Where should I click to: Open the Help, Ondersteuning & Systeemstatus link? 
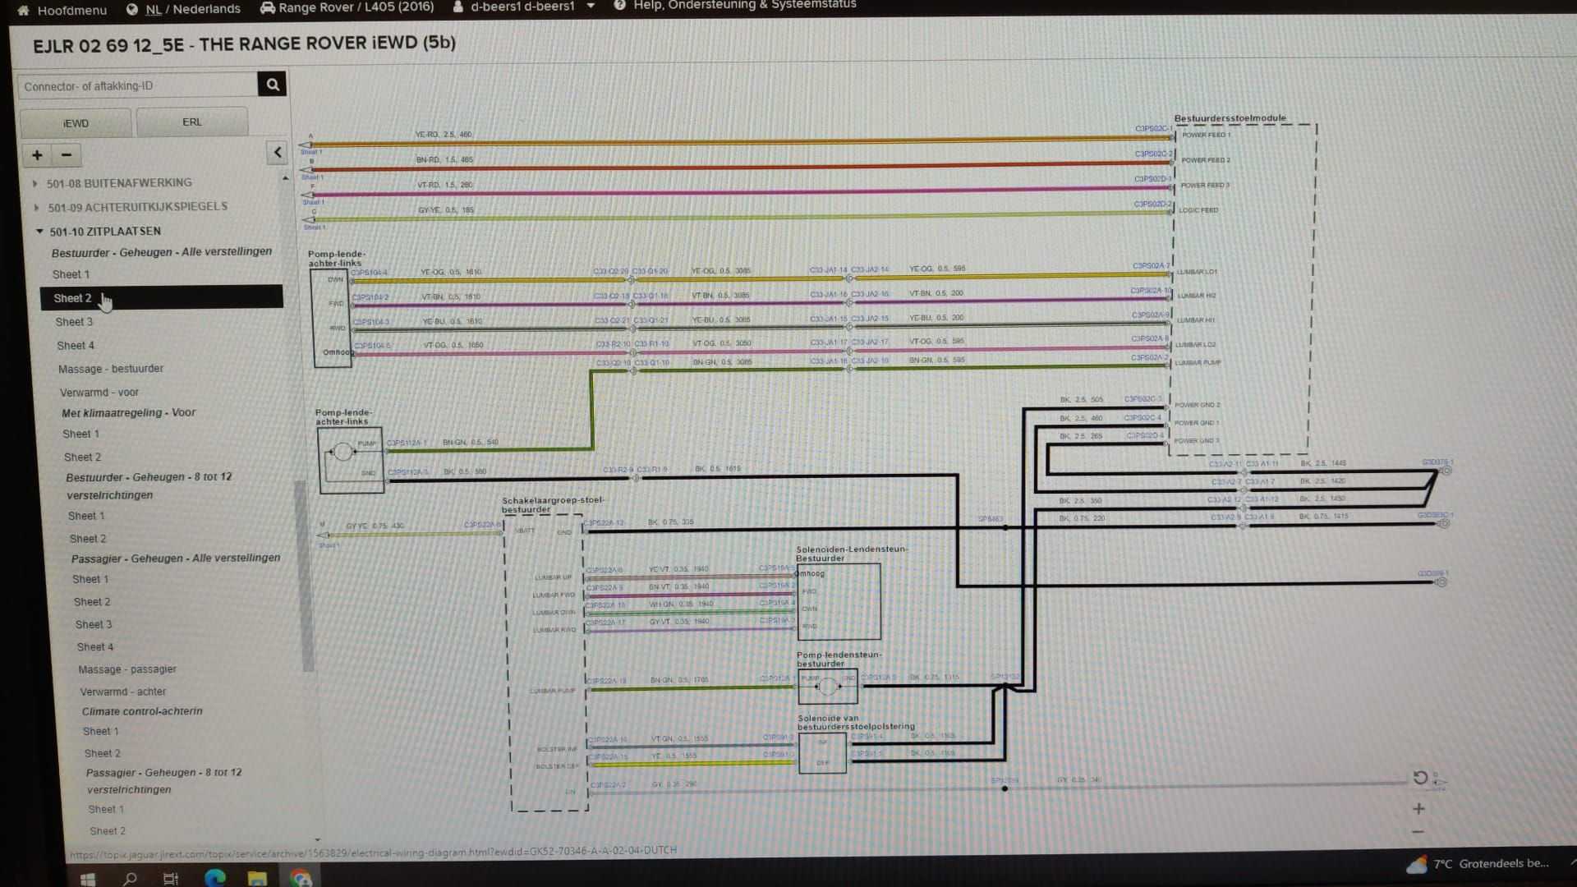click(743, 5)
